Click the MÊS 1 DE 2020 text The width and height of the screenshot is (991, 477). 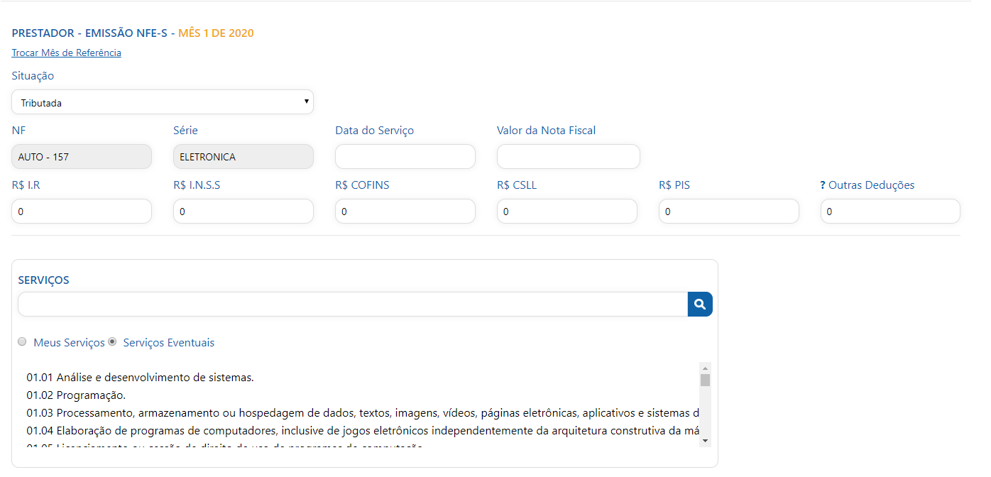(x=216, y=33)
